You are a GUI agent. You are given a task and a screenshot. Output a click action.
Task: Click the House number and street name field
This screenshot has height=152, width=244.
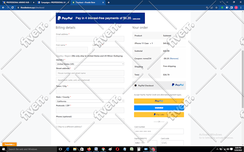pos(90,73)
